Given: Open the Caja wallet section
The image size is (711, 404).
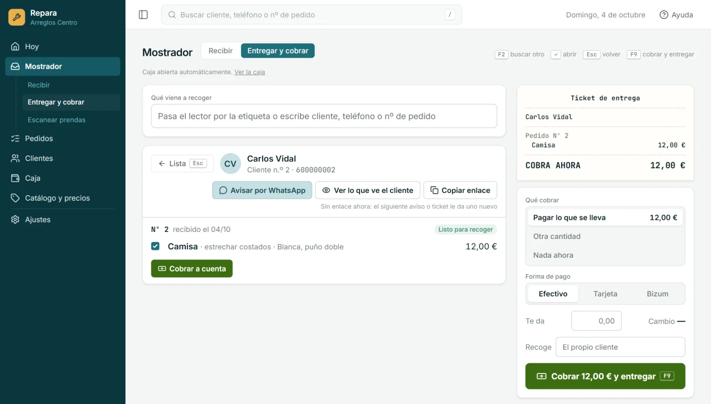Looking at the screenshot, I should point(62,178).
